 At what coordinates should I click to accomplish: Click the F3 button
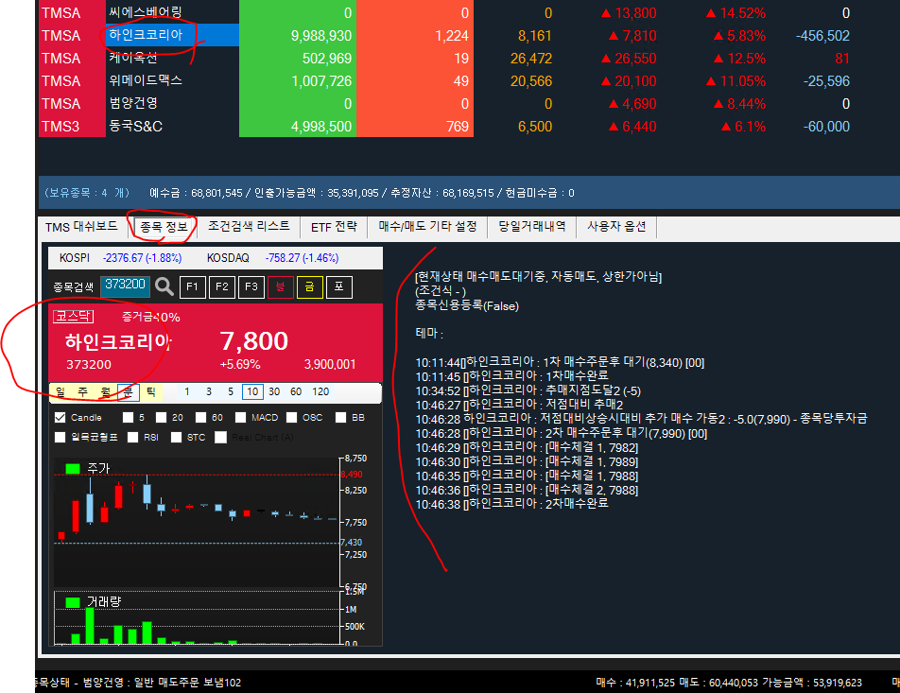[x=251, y=286]
